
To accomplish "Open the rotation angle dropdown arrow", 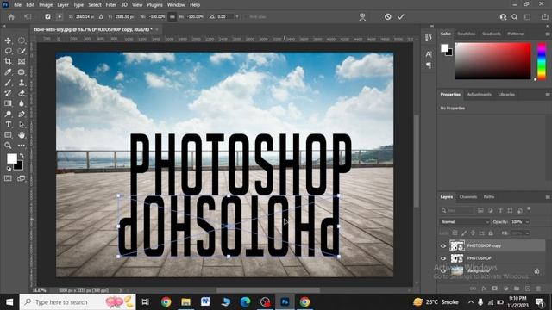I will [237, 17].
